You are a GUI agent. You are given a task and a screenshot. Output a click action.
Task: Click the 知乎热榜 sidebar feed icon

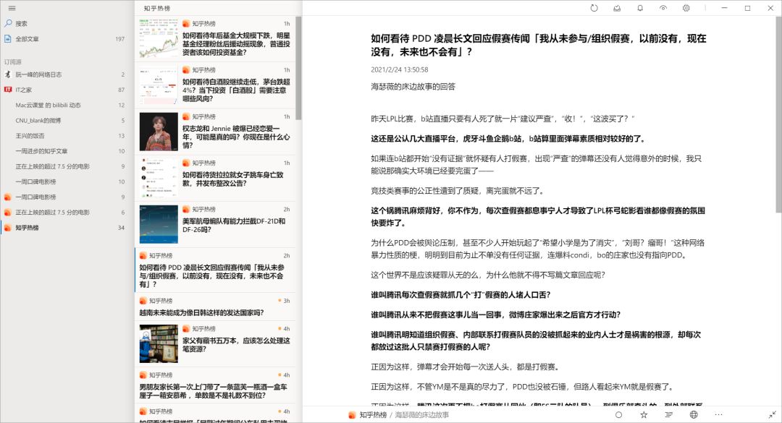pyautogui.click(x=7, y=228)
